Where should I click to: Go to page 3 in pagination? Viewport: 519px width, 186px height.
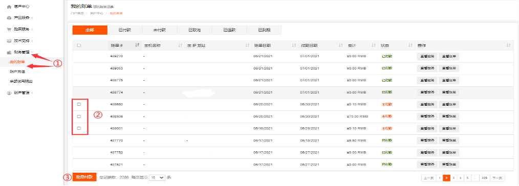click(453, 178)
